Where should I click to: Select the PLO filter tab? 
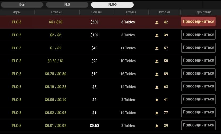[x=67, y=5]
